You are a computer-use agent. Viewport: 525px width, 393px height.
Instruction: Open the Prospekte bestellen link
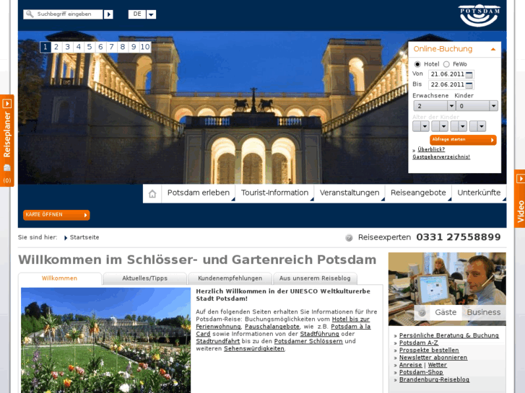pos(429,350)
